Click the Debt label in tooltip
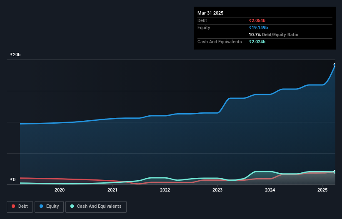342x219 pixels. coord(202,20)
